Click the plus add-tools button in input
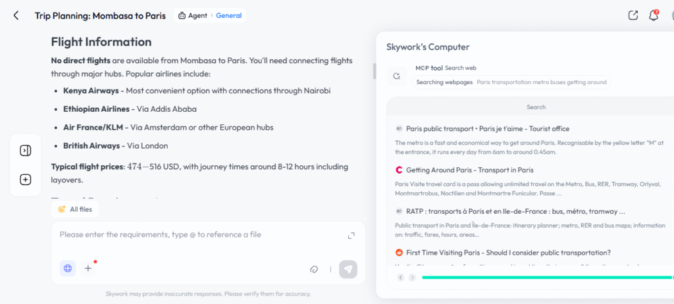Image resolution: width=674 pixels, height=304 pixels. 88,268
